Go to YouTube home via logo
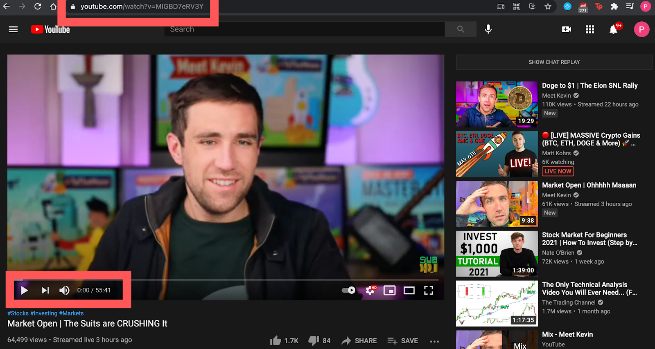Image resolution: width=655 pixels, height=349 pixels. (50, 29)
